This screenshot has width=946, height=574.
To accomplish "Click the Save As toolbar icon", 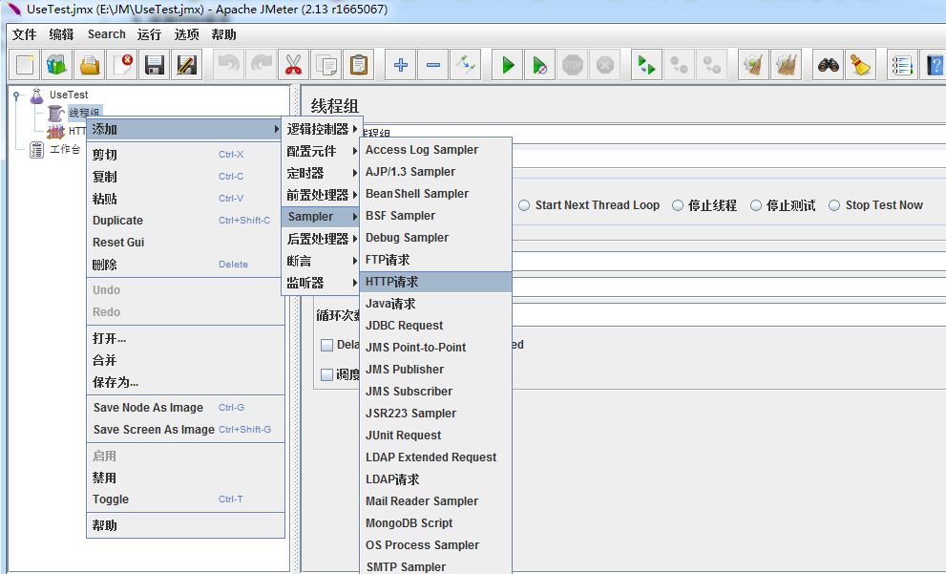I will 187,65.
